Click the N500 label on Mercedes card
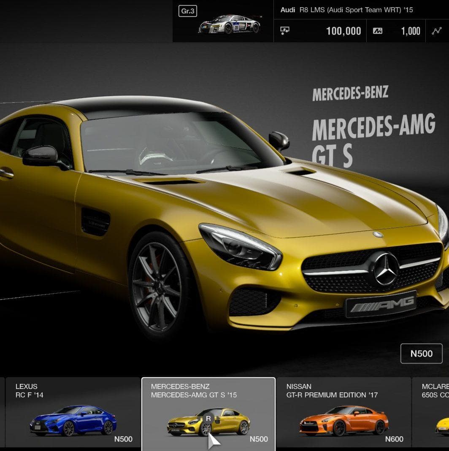 (x=259, y=439)
